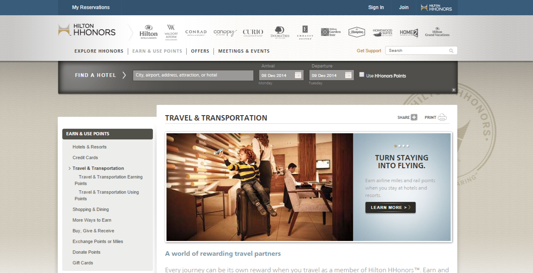Open More Ways to Earn in sidebar
This screenshot has height=273, width=533.
pos(92,220)
